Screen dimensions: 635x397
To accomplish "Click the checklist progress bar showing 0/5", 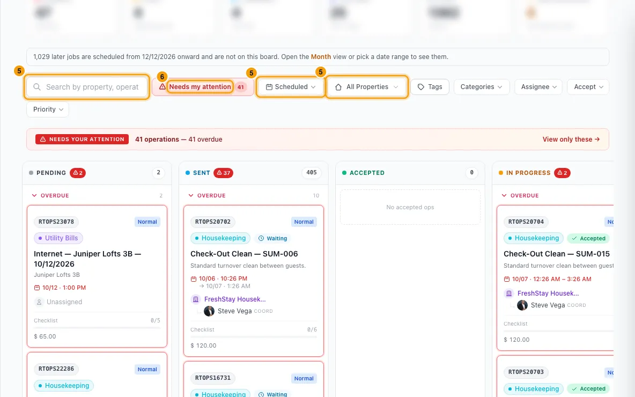I will pos(97,327).
